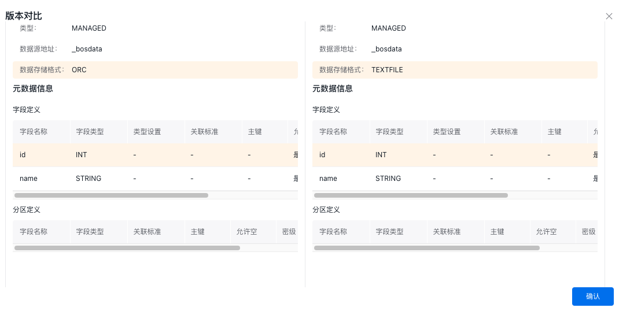Select TEXTFILE storage format value
619x315 pixels.
387,70
